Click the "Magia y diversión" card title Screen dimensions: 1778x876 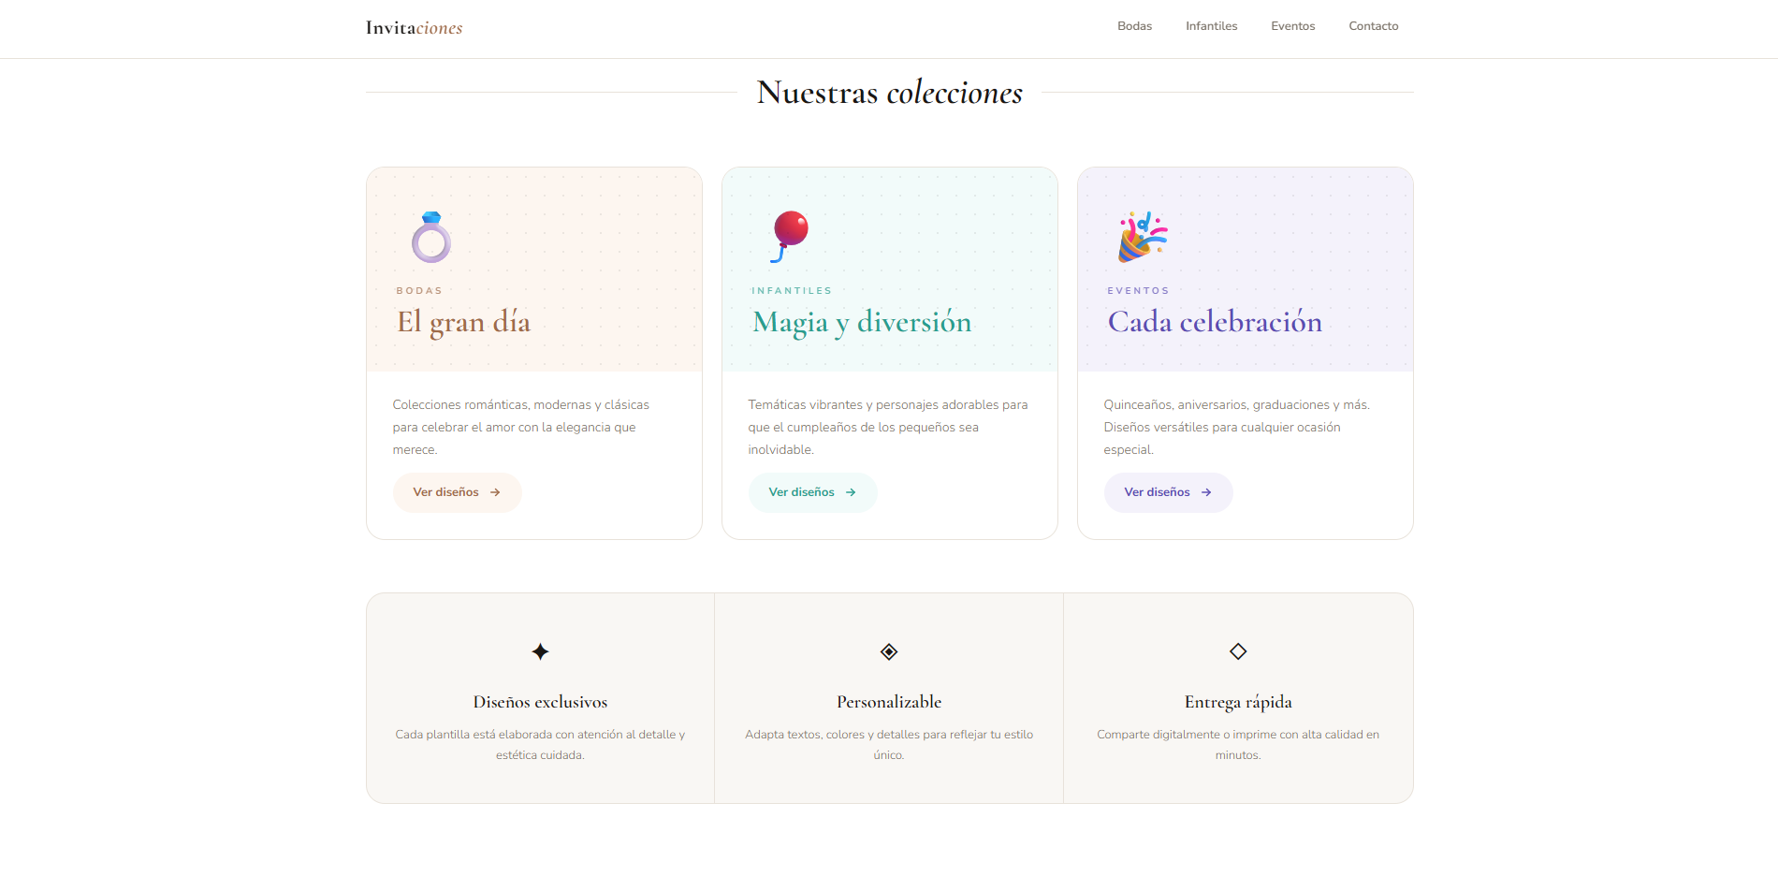pos(862,322)
